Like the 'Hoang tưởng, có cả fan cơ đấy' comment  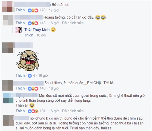pos(20,23)
